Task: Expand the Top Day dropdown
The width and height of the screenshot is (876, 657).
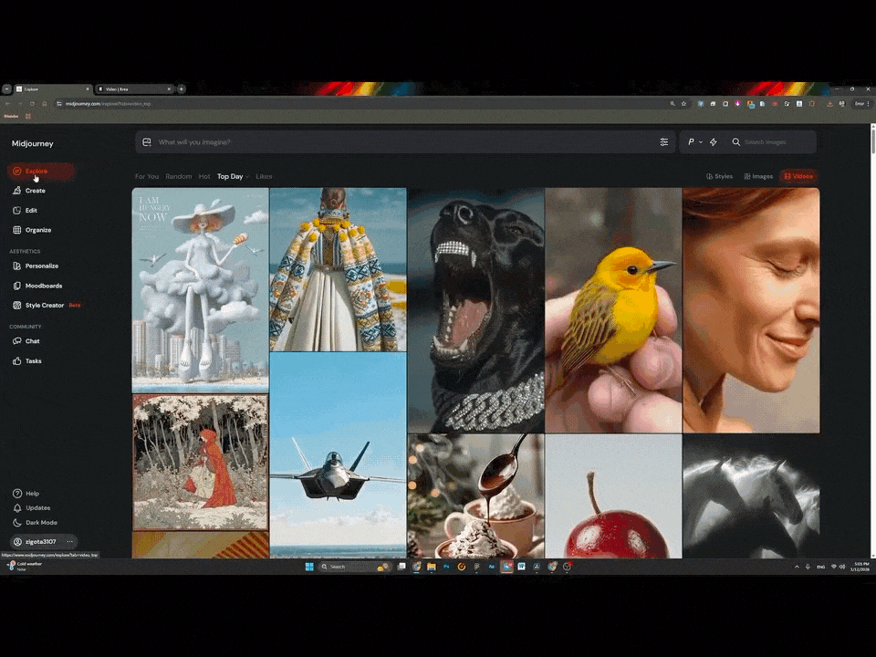Action: 233,176
